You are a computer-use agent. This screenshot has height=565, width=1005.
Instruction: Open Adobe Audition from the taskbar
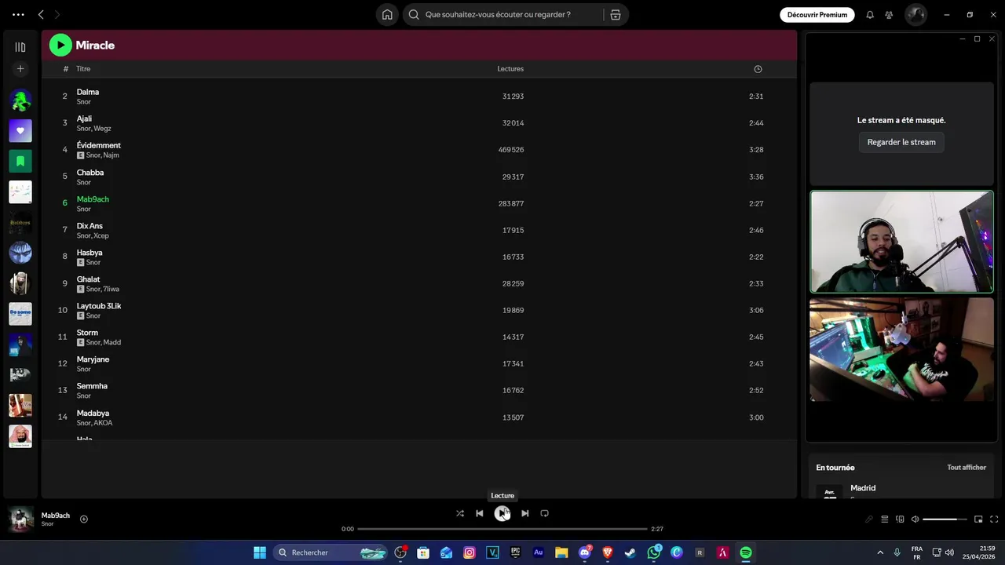click(x=539, y=552)
